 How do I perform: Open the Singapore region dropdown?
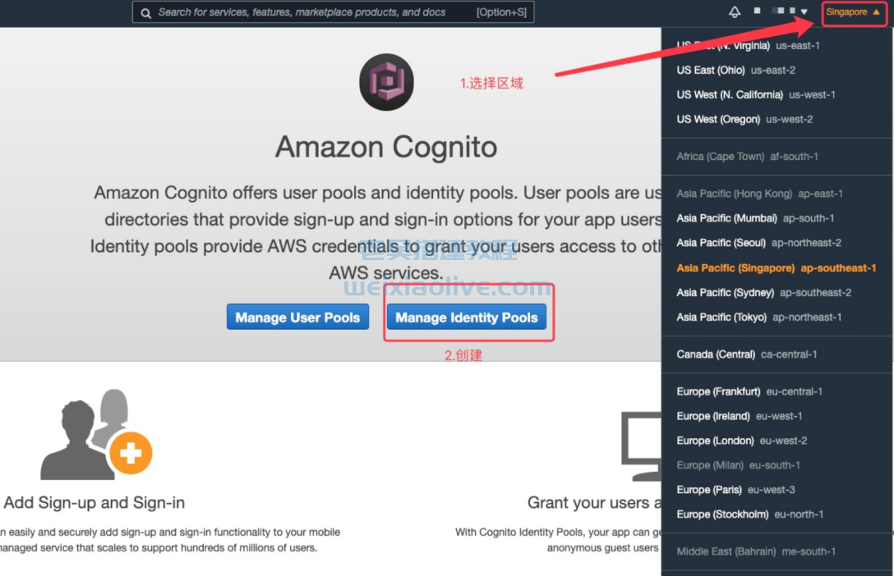[854, 12]
